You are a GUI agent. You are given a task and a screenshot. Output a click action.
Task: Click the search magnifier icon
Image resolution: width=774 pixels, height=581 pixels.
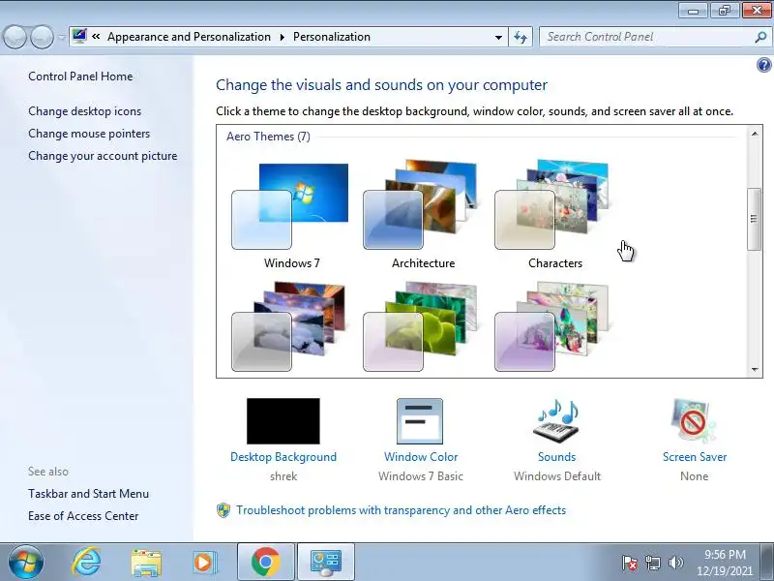coord(760,37)
